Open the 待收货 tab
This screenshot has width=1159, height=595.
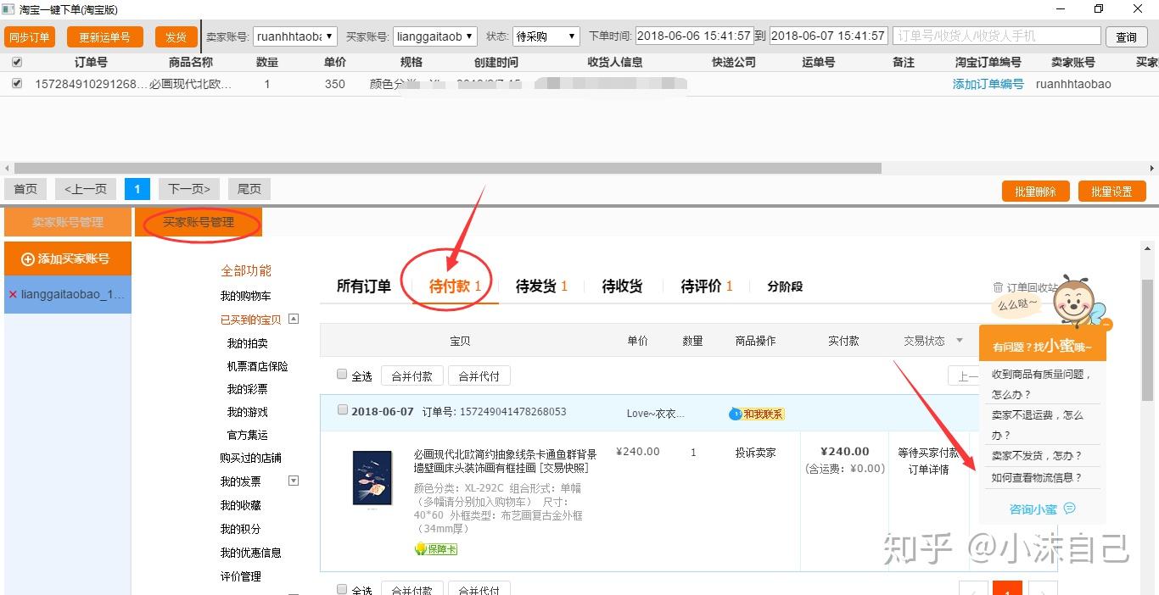pos(622,286)
